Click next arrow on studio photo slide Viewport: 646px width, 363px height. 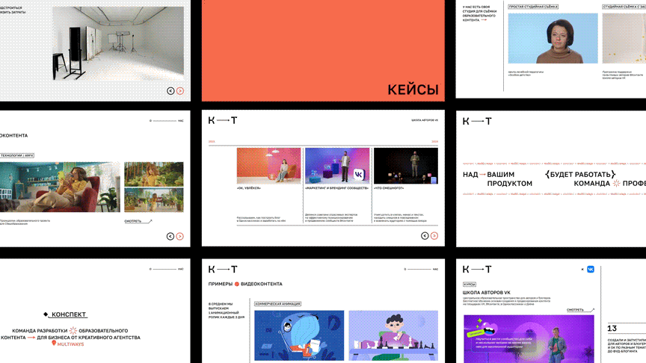[180, 91]
